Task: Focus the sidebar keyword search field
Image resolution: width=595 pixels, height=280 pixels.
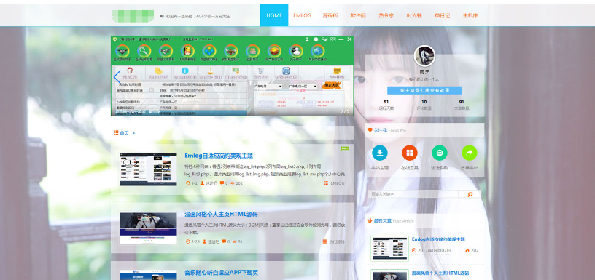Action: click(x=413, y=194)
